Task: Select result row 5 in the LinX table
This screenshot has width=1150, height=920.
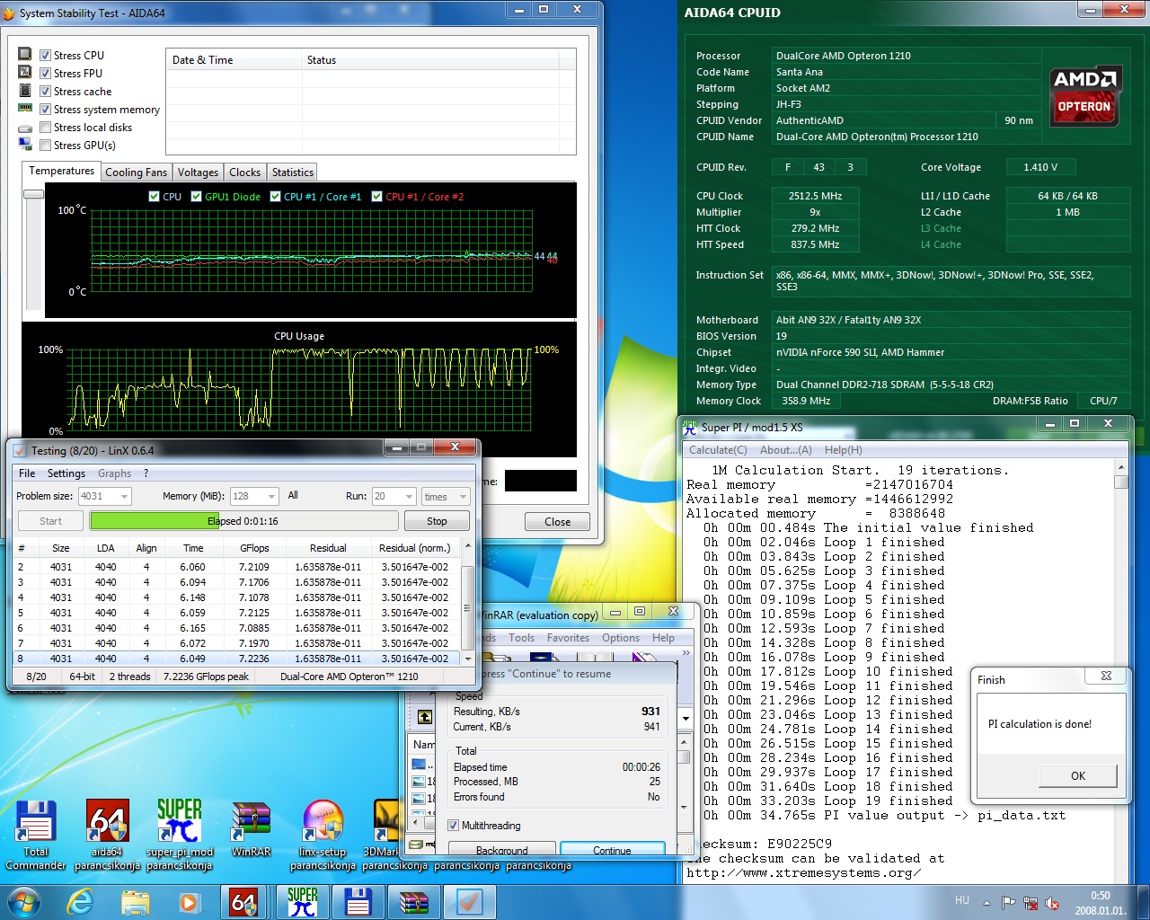Action: coord(238,613)
